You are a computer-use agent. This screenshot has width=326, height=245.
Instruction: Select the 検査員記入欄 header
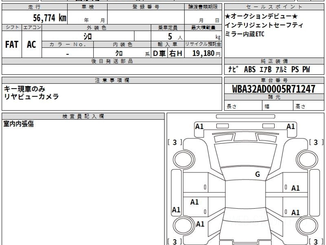(83, 116)
